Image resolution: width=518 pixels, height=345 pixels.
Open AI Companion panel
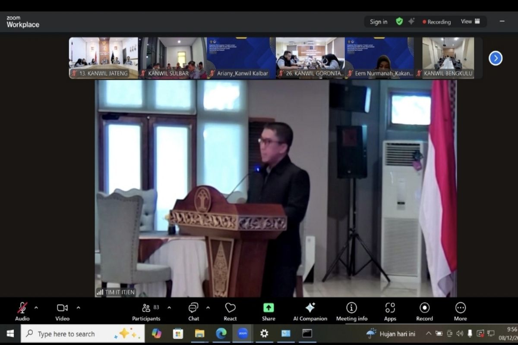point(310,311)
